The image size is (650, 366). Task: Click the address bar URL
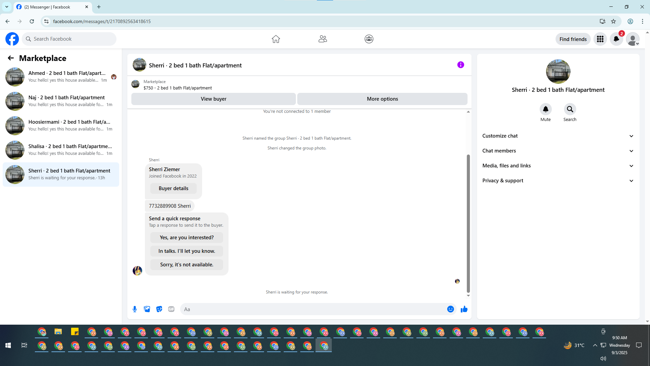102,21
